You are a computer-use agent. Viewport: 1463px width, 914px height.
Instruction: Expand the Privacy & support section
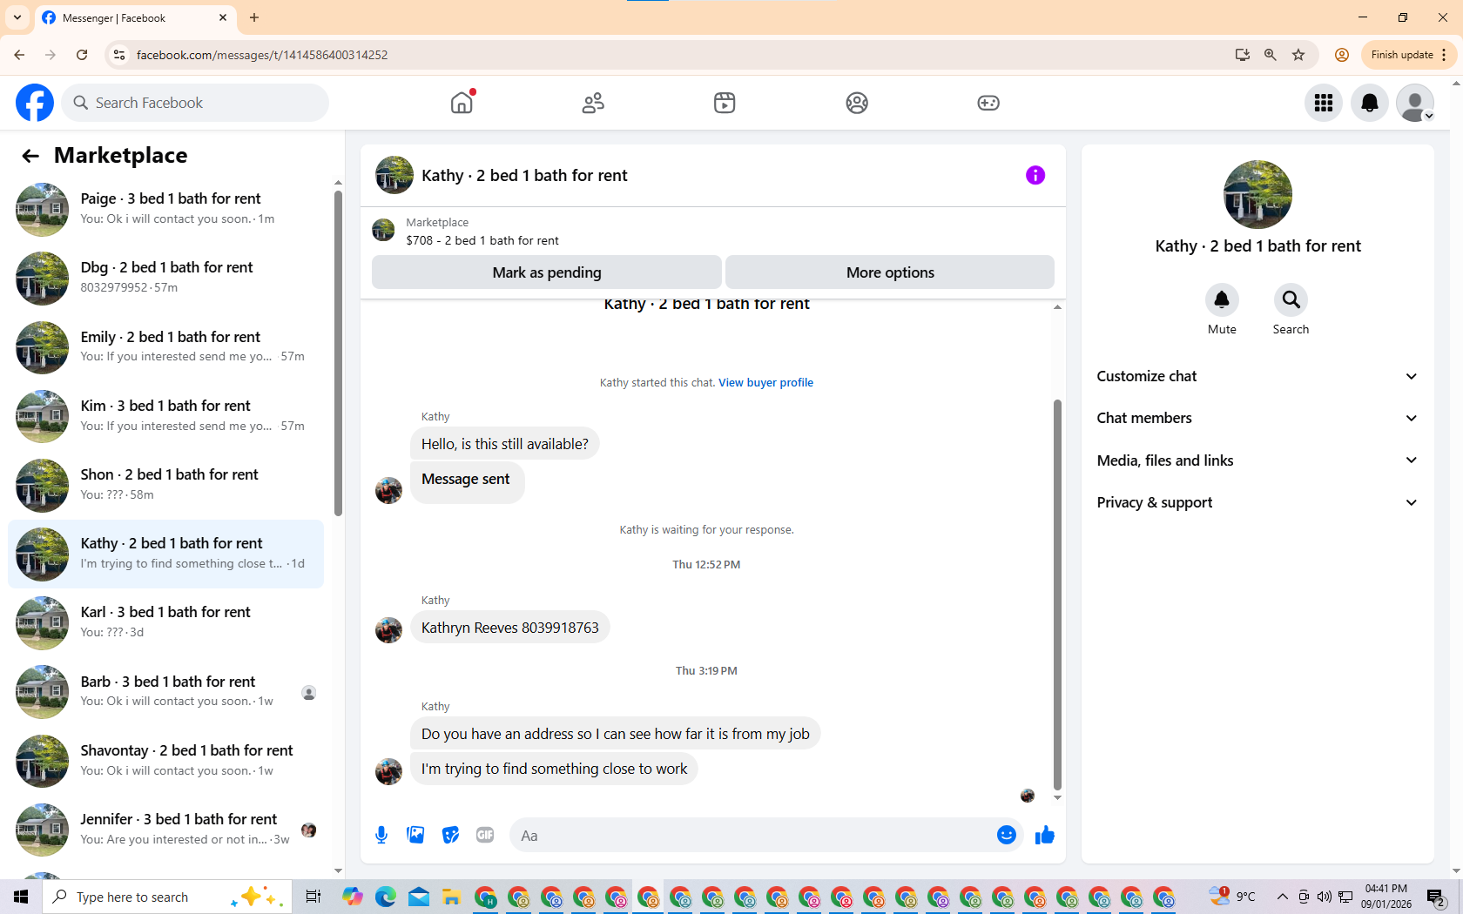(1257, 502)
